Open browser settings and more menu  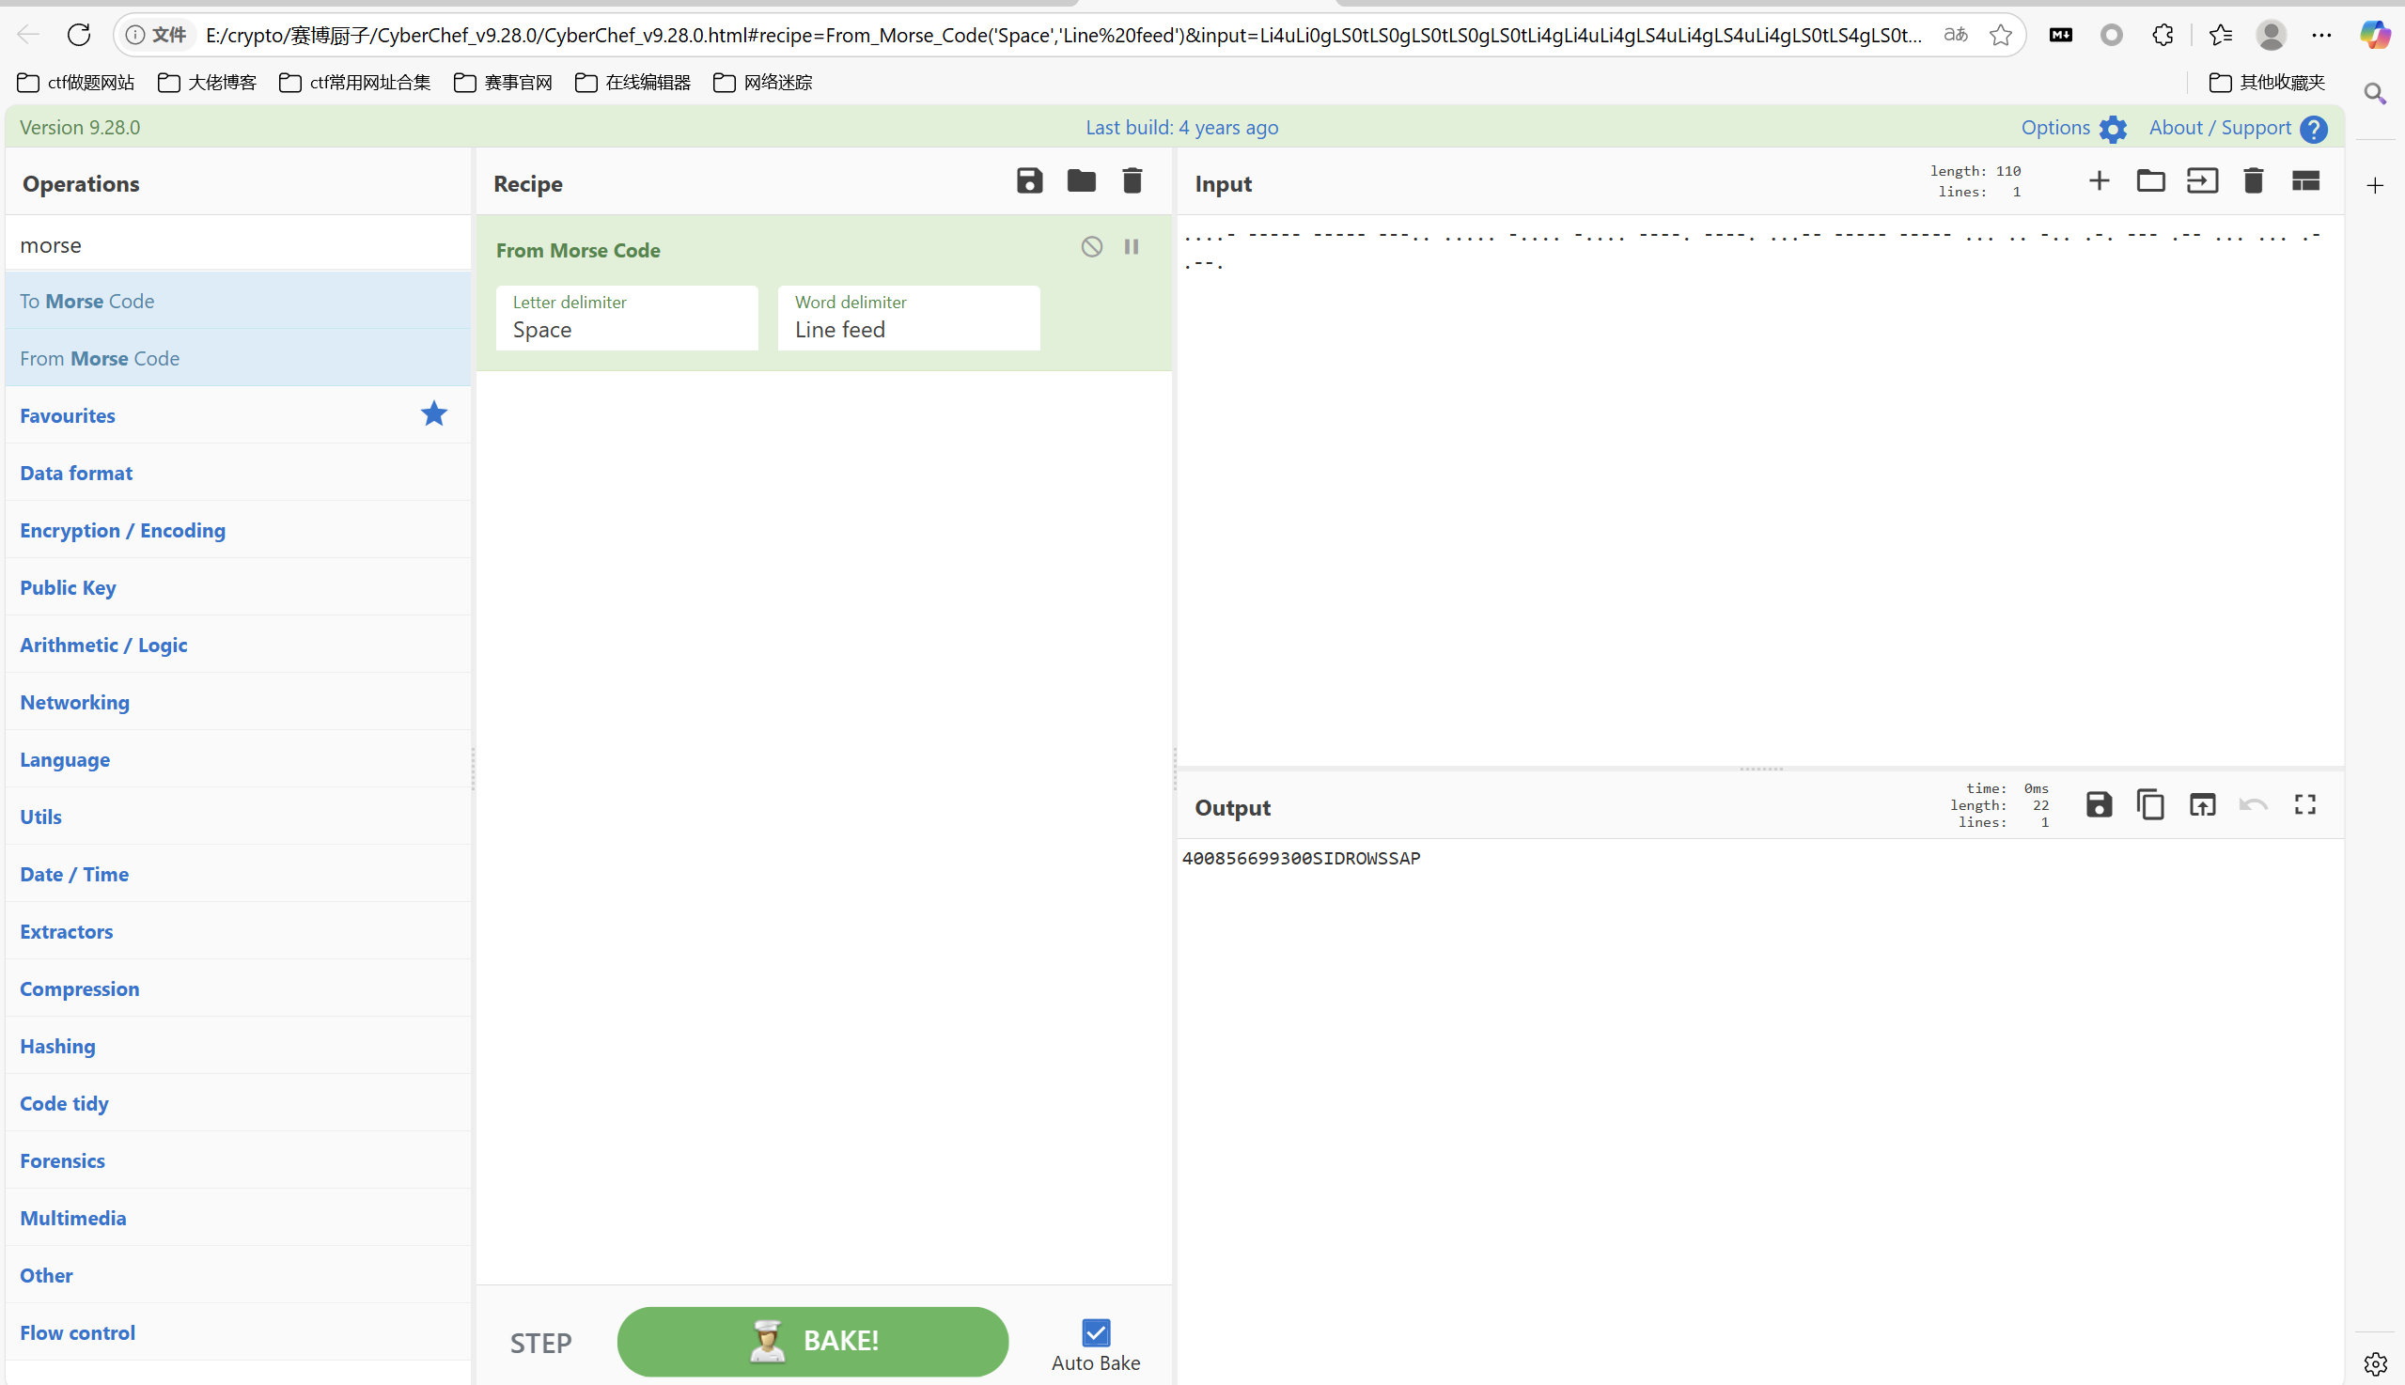[2322, 35]
